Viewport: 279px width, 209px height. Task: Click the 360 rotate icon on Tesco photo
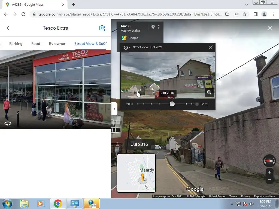(8, 123)
